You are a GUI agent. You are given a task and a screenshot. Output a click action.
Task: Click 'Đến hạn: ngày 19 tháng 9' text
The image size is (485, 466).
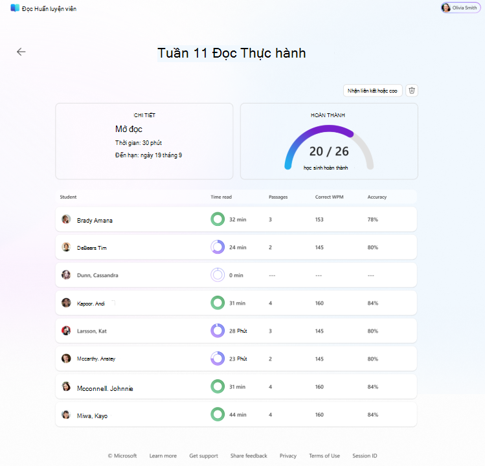coord(148,155)
